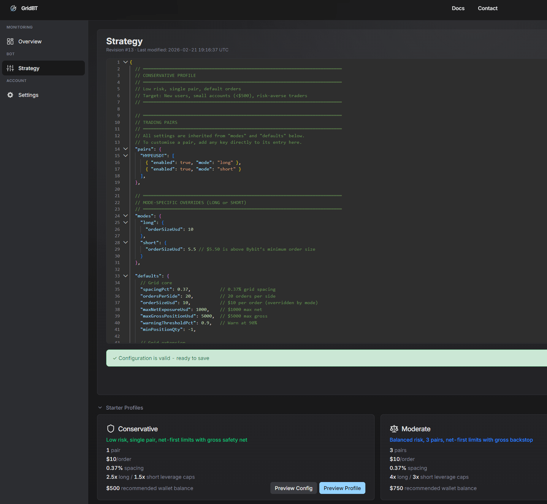Fold the "HYPEUSDT" array at line 15
The width and height of the screenshot is (547, 504).
[x=126, y=156]
